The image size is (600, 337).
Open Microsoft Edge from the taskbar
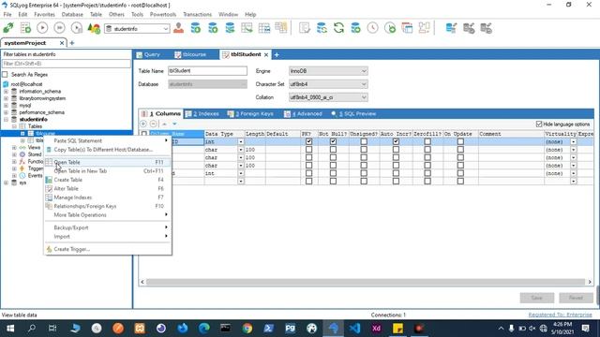204,329
